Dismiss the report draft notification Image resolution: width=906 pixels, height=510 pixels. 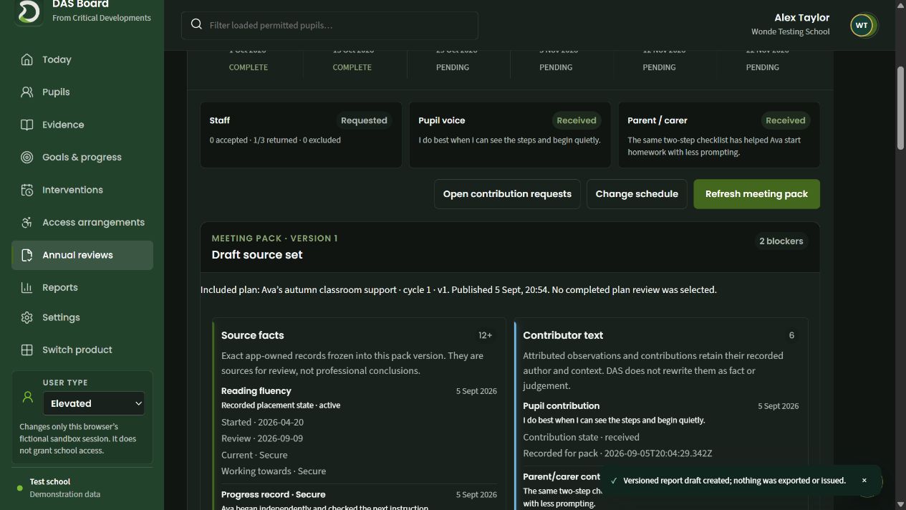pos(864,481)
